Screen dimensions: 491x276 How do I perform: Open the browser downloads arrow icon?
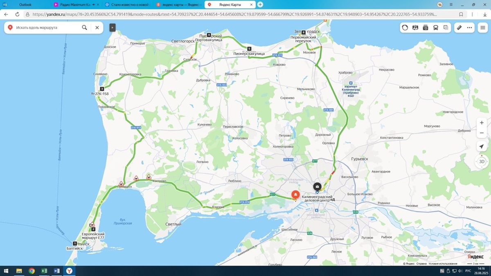click(484, 14)
